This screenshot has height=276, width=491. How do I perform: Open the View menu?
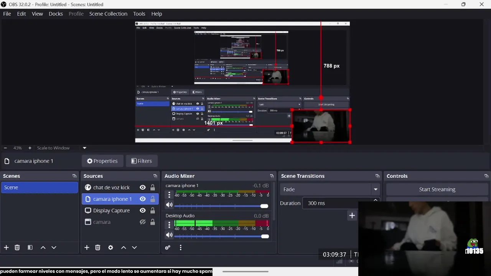pos(37,14)
